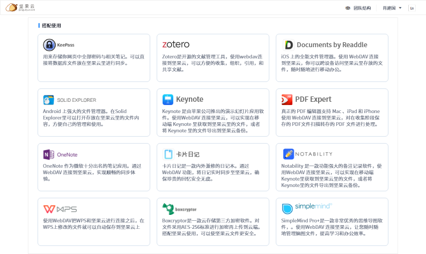Click the Notability pencil icon

pyautogui.click(x=288, y=154)
